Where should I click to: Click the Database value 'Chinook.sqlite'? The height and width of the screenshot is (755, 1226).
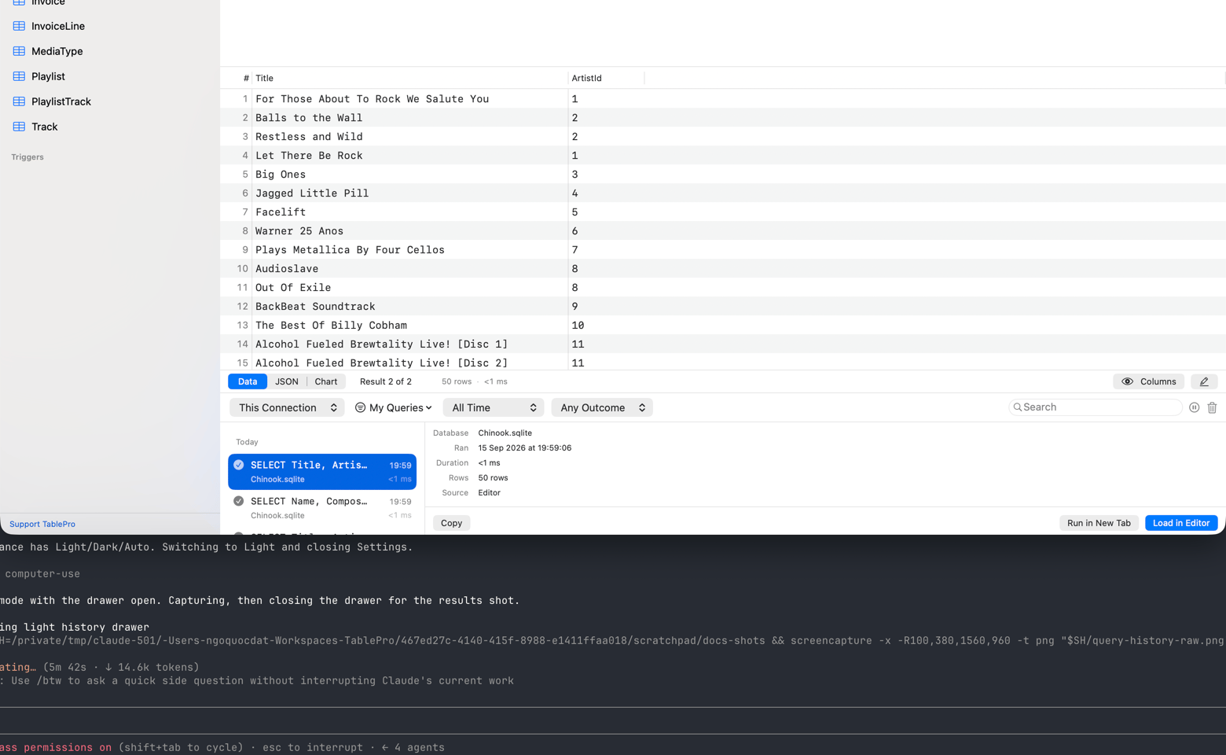tap(505, 433)
